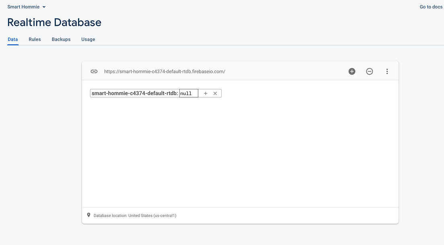
Task: Open the Backups tab
Action: pyautogui.click(x=61, y=39)
